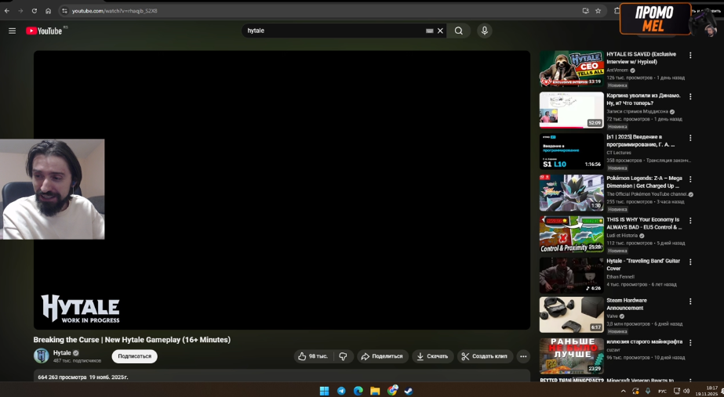The width and height of the screenshot is (724, 397).
Task: Open options menu for Карпина уволили video
Action: (x=690, y=97)
